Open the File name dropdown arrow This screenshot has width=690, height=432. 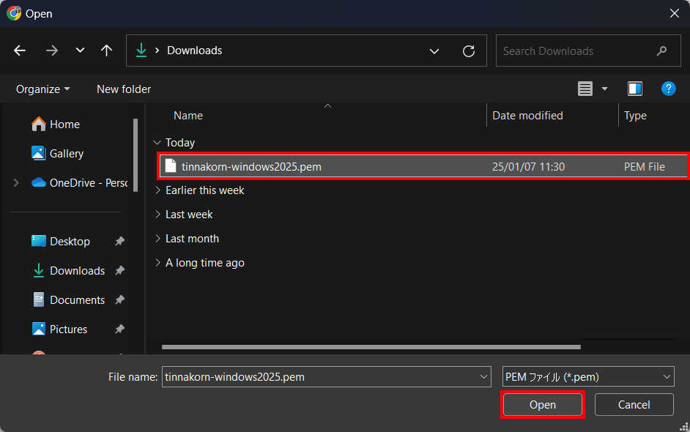pos(483,377)
